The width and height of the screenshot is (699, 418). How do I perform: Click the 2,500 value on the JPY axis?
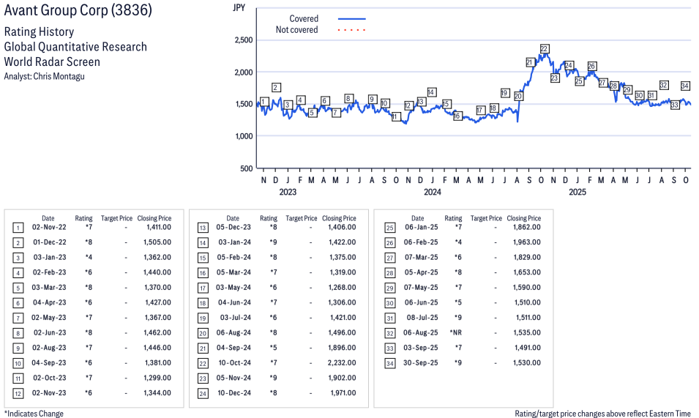[x=243, y=40]
